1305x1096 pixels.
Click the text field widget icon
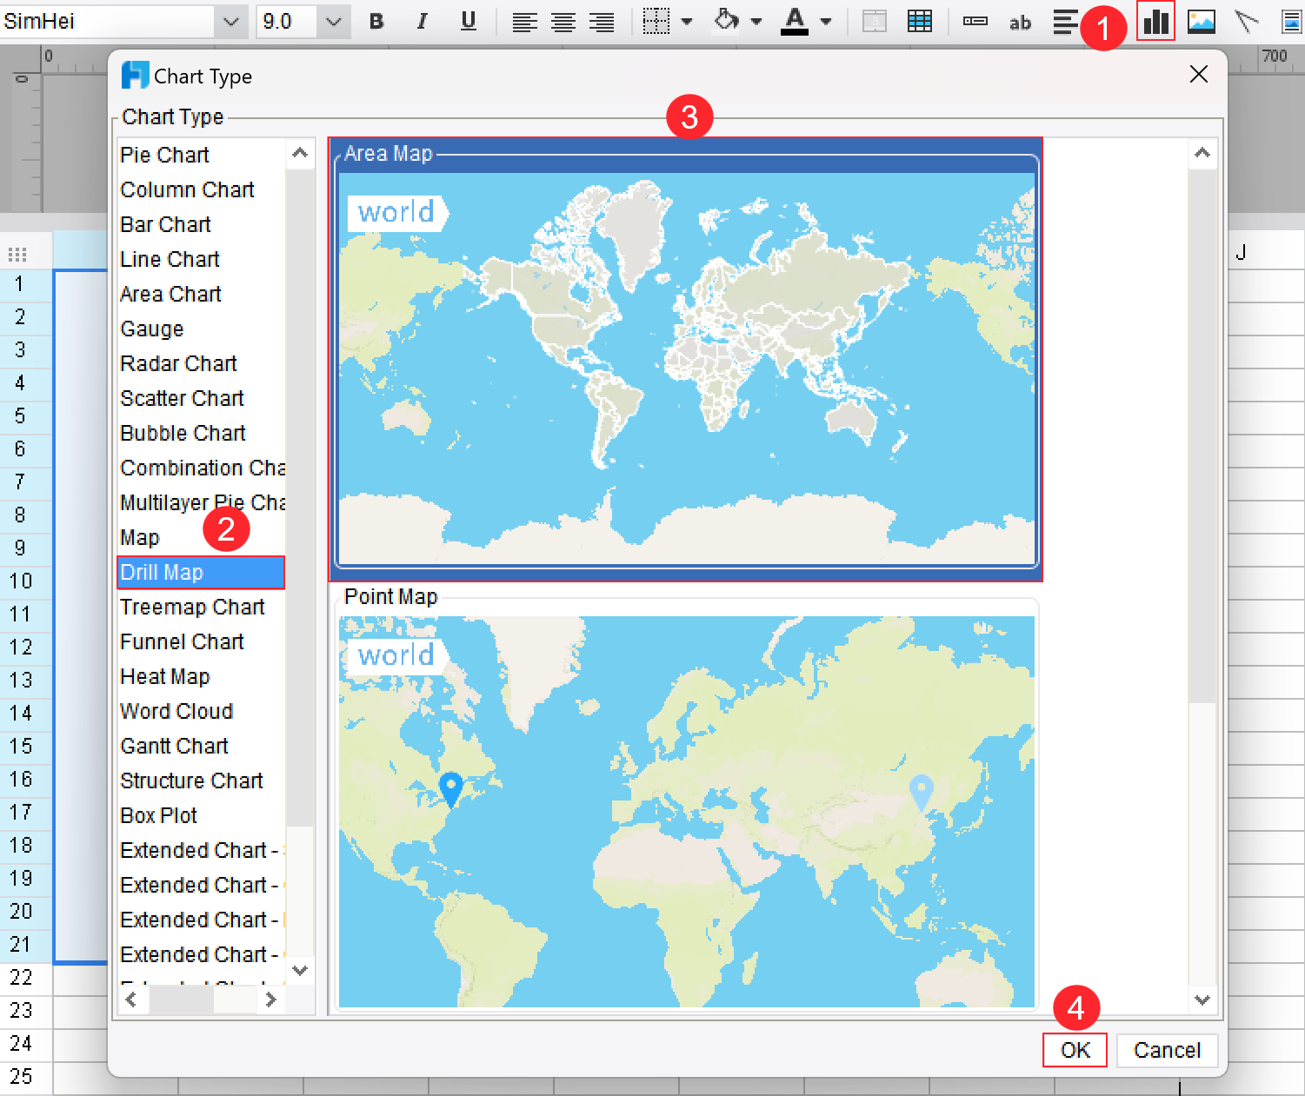click(x=975, y=22)
